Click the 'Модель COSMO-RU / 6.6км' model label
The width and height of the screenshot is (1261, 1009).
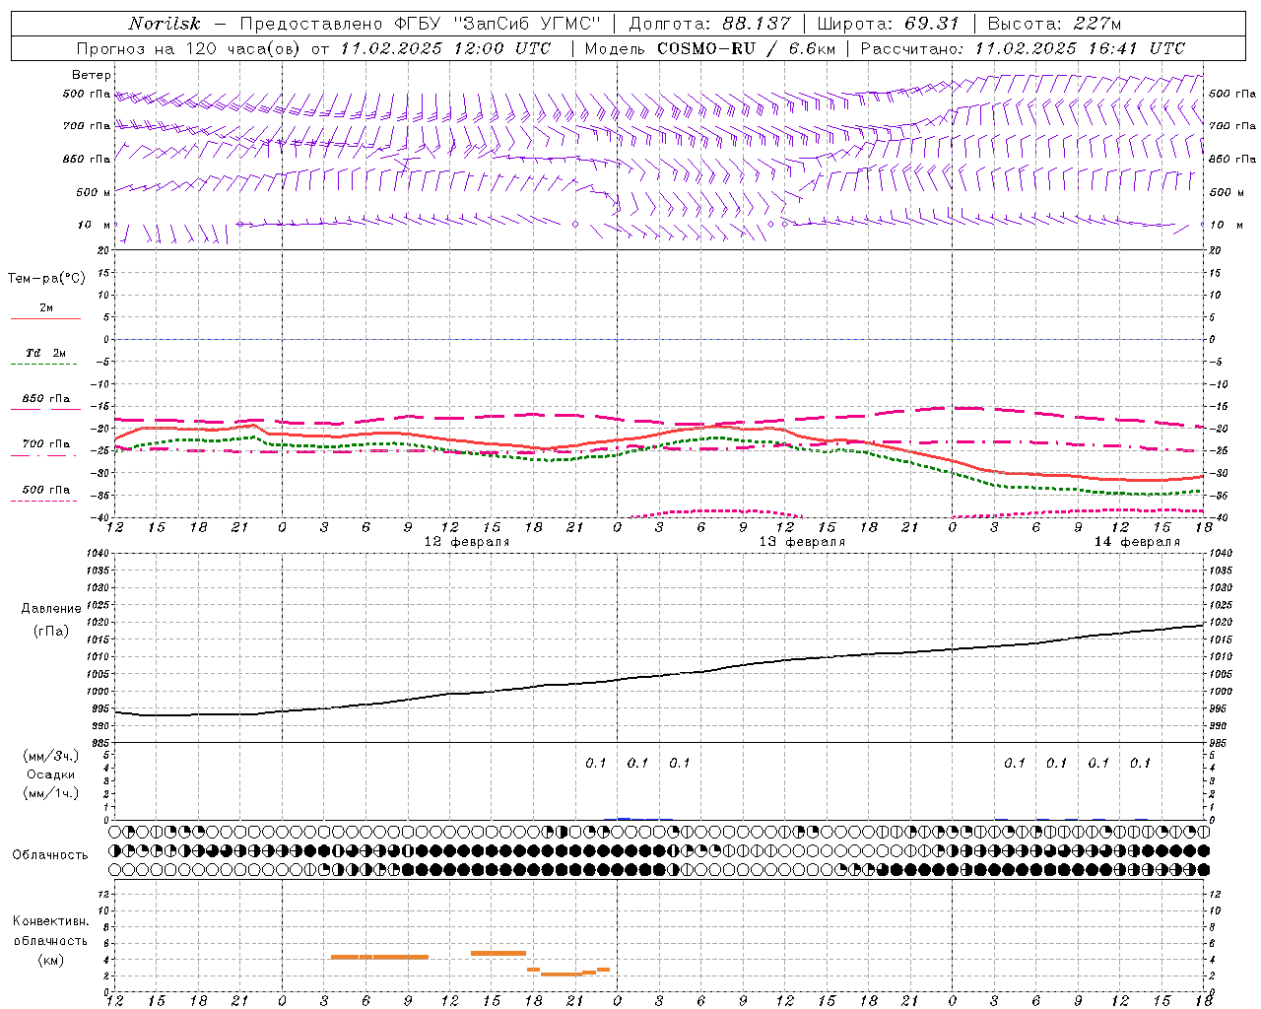coord(709,48)
